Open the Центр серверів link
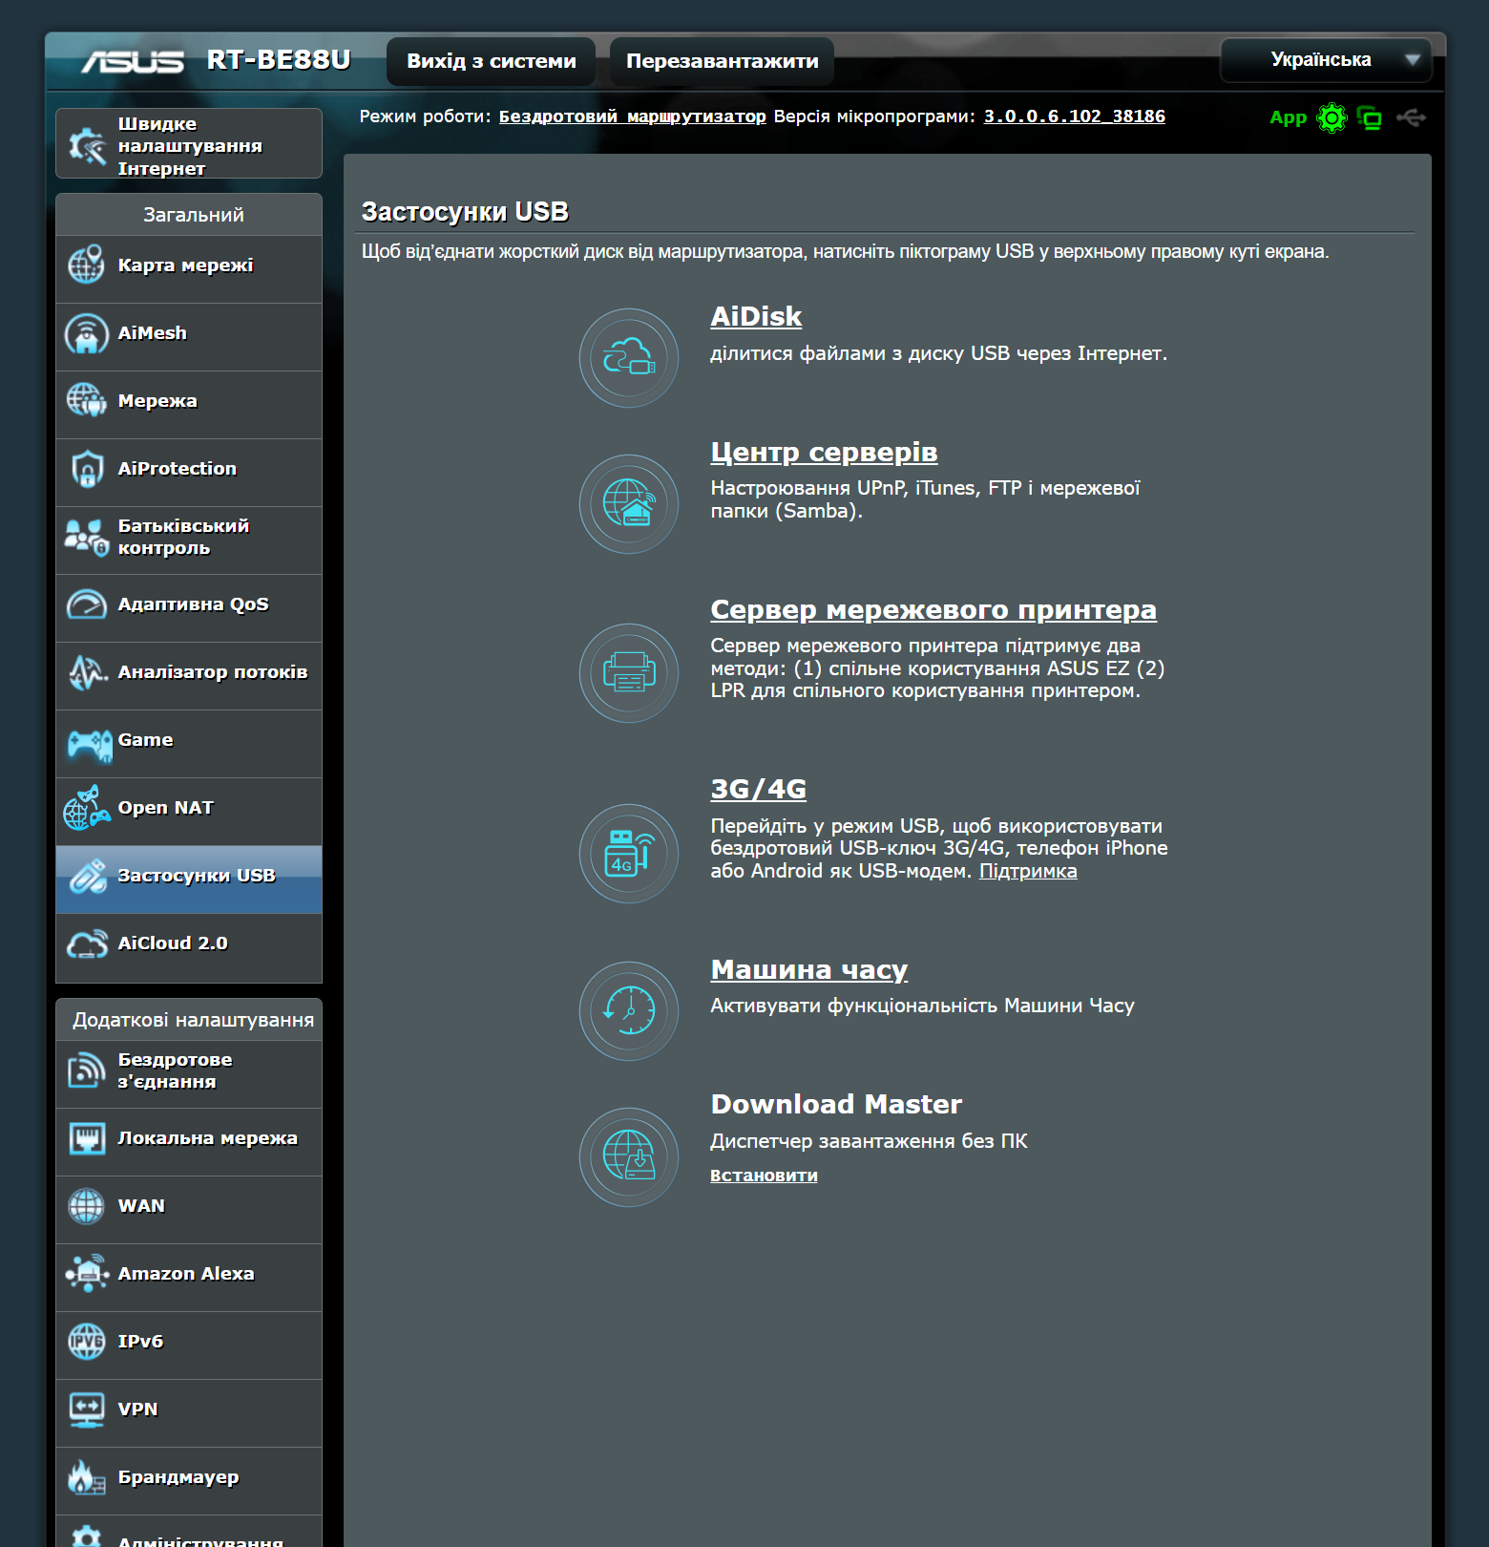 824,452
